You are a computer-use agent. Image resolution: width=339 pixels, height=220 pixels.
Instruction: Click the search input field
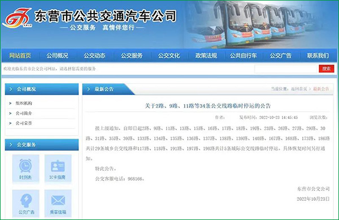[x=285, y=69]
